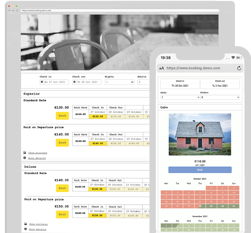Book Deluxe Paid on Departure at €150.00
Image resolution: width=251 pixels, height=233 pixels.
(62, 214)
